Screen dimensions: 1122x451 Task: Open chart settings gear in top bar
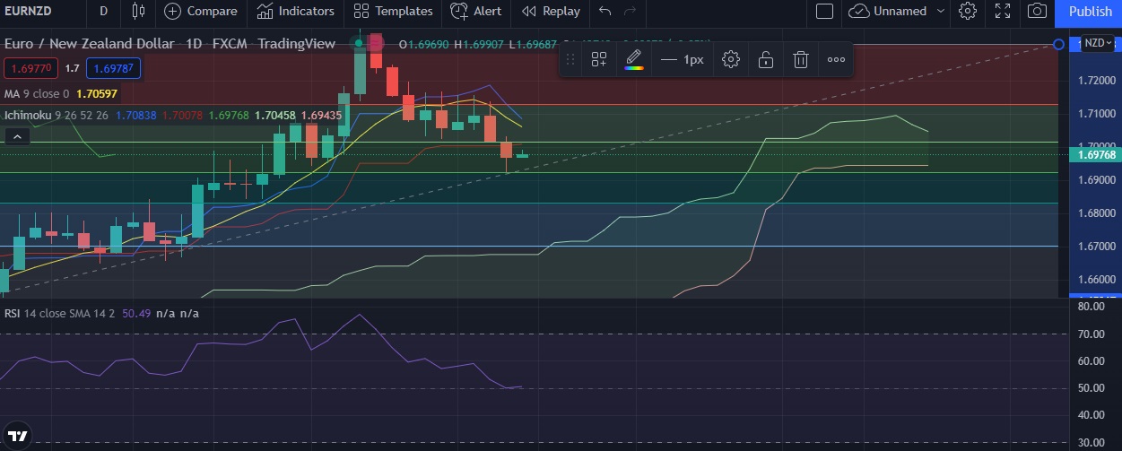coord(967,11)
